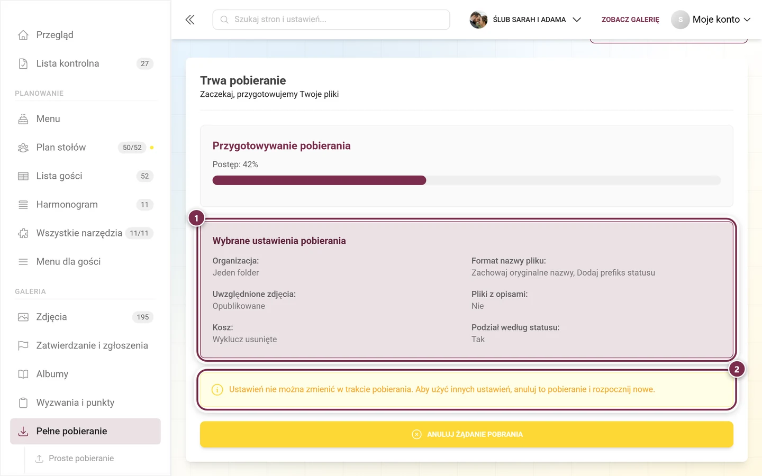The height and width of the screenshot is (476, 762).
Task: Select Harmonogram from the sidebar
Action: click(x=85, y=205)
